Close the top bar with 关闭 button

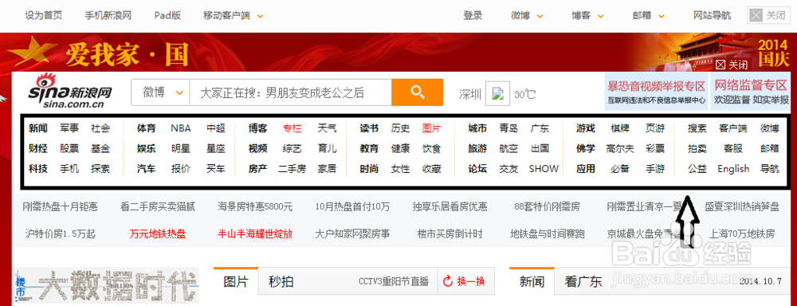pyautogui.click(x=768, y=15)
